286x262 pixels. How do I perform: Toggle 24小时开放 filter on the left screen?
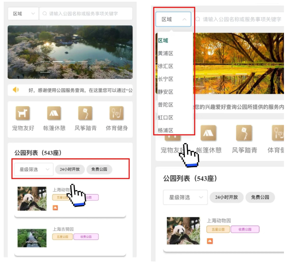coord(70,170)
